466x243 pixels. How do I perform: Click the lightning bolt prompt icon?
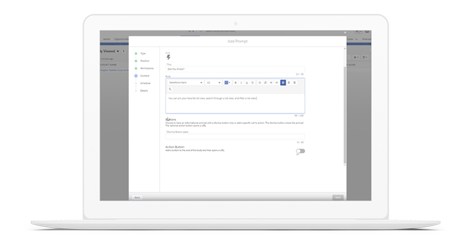point(169,57)
